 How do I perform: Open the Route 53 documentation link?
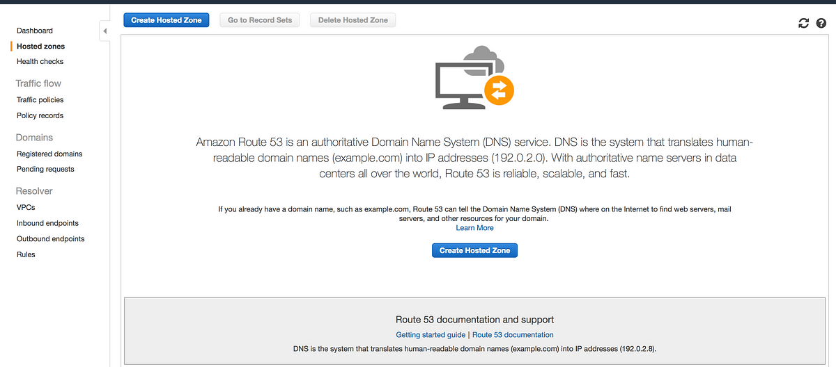pos(513,335)
